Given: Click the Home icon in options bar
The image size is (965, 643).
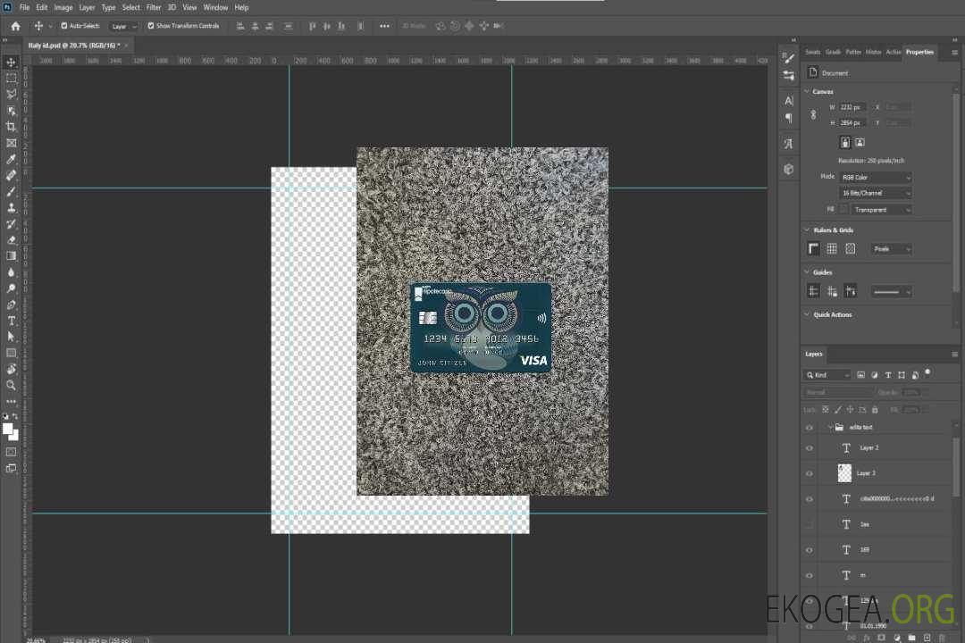Looking at the screenshot, I should click(x=15, y=26).
